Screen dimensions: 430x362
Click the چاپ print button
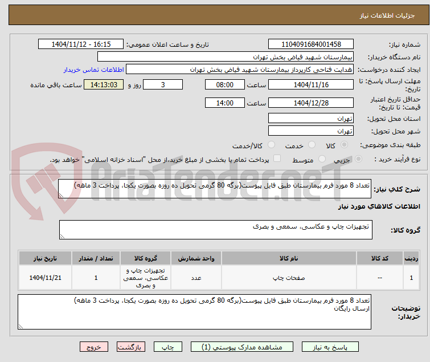tap(168, 347)
